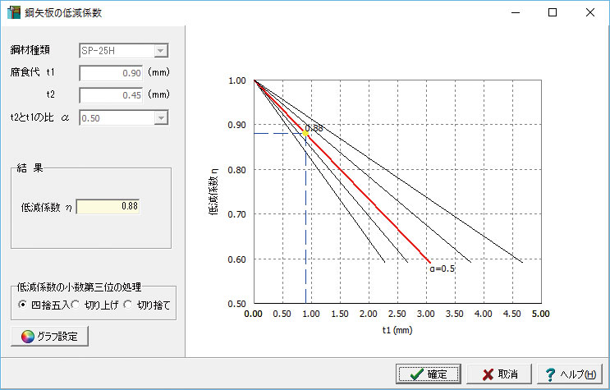Open グラフ設定 graph settings
Screen dimensions: 610x390
click(x=50, y=337)
